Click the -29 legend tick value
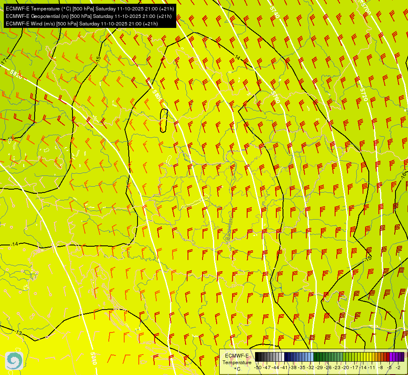Image resolution: width=408 pixels, height=375 pixels. [x=320, y=368]
